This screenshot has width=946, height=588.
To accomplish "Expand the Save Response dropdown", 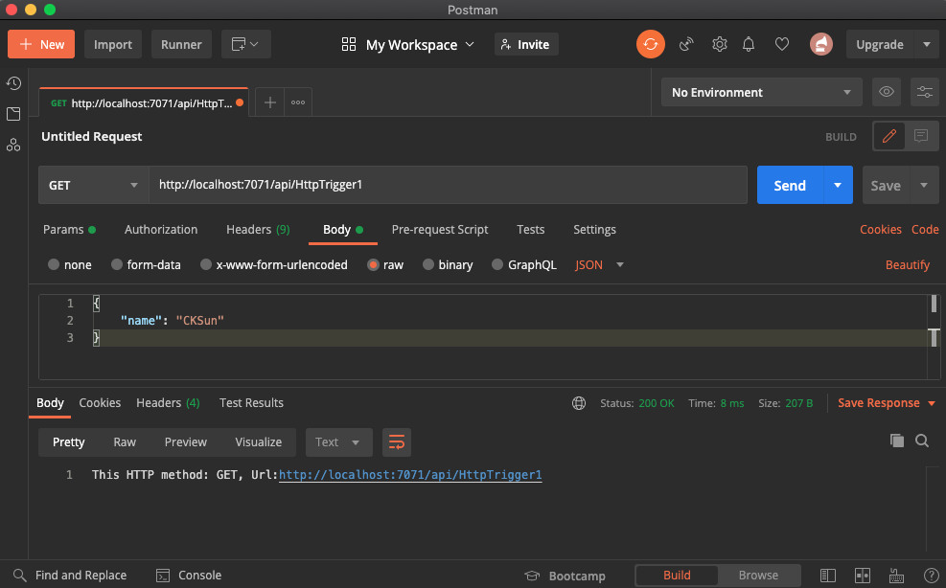I will (932, 403).
